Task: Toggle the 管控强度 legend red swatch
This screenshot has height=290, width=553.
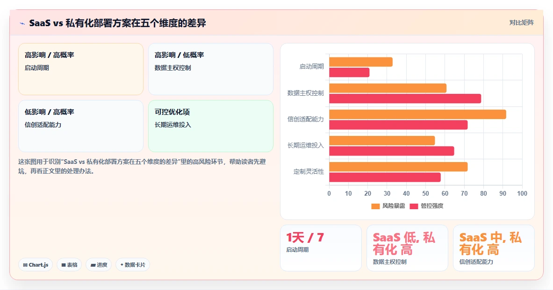Action: pos(414,206)
